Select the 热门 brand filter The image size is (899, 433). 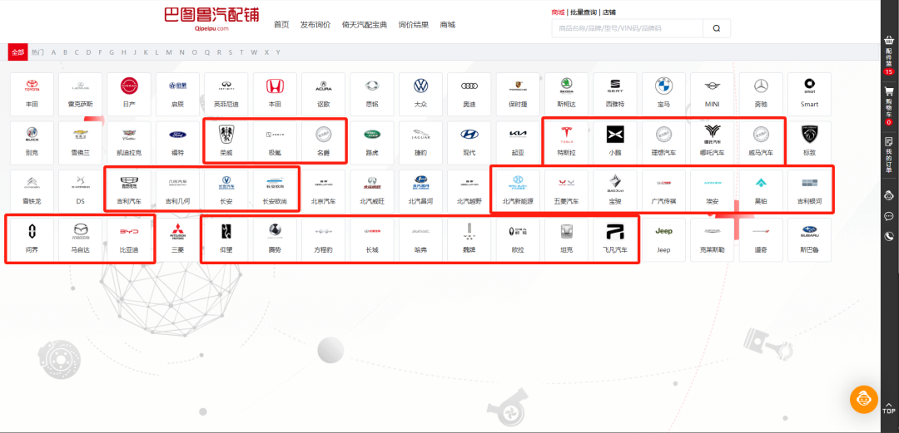37,52
